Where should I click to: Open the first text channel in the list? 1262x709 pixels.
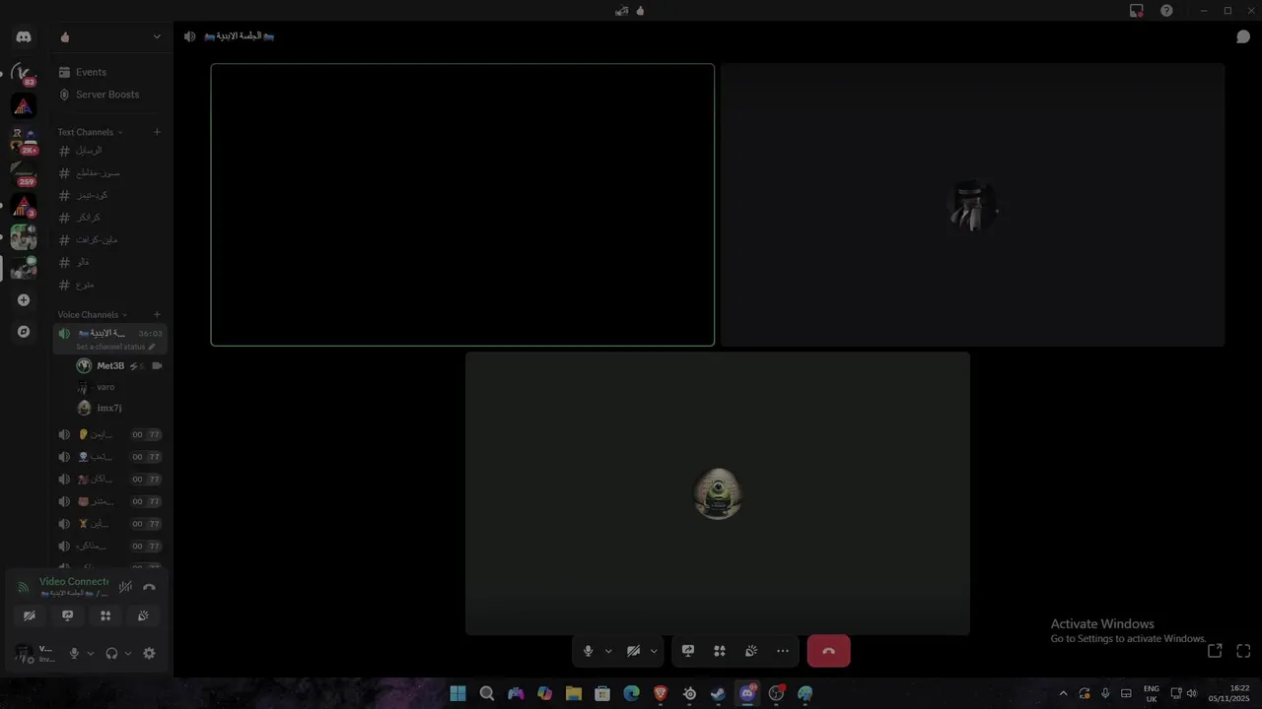point(109,151)
